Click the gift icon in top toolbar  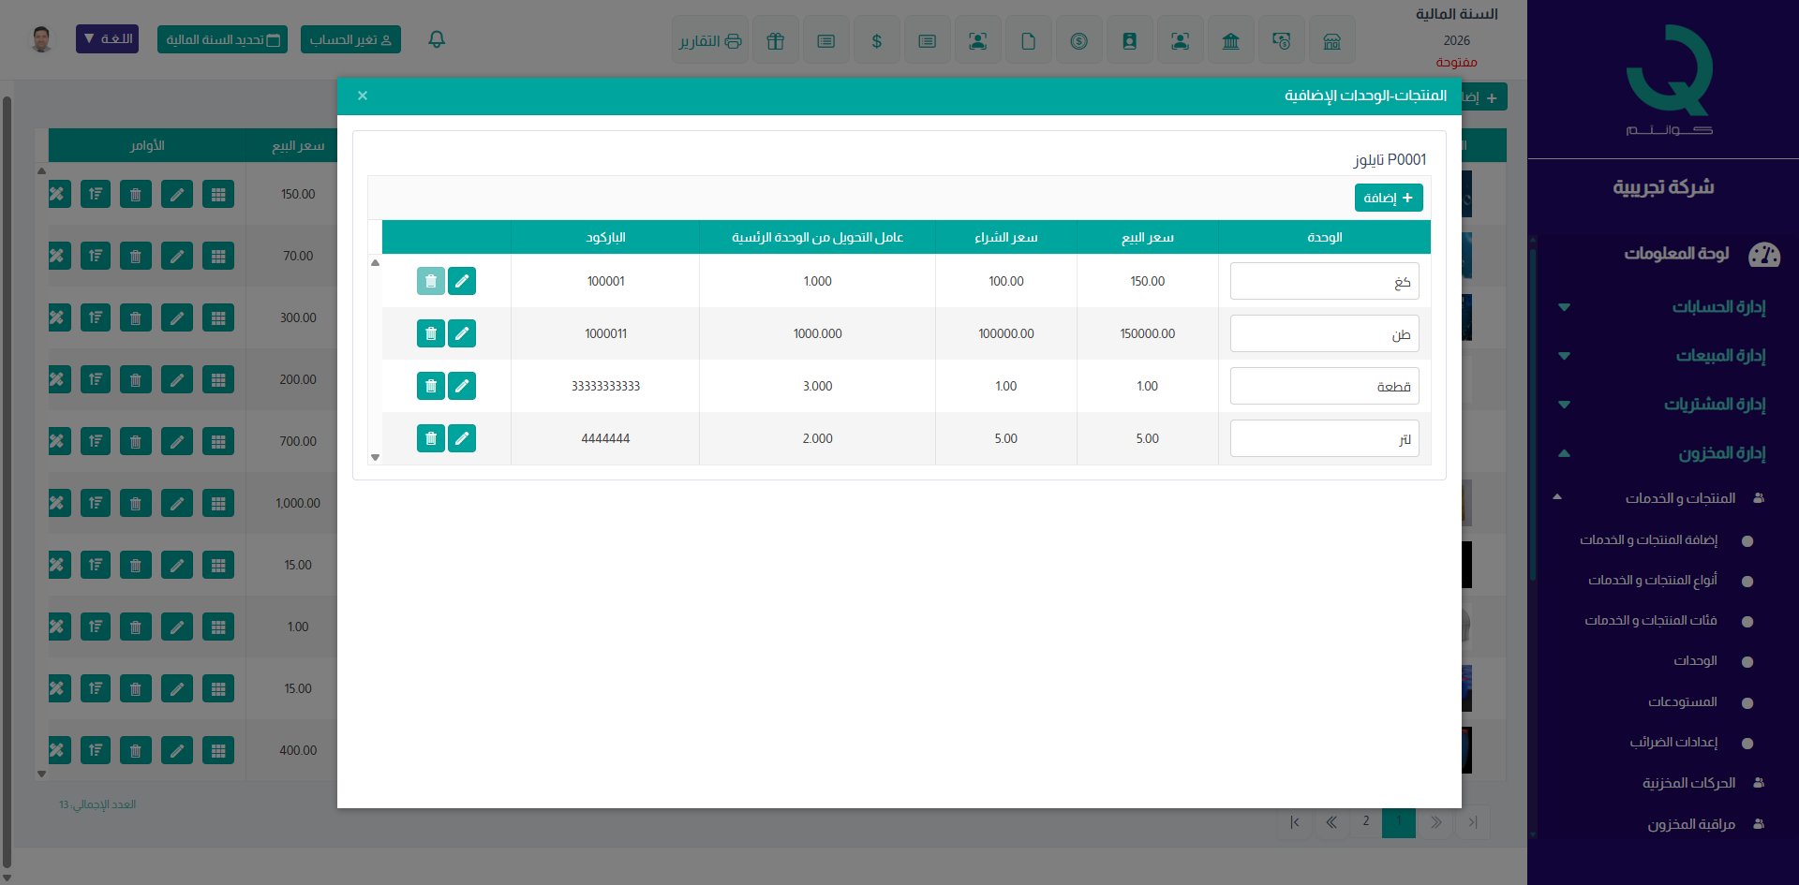[x=775, y=40]
